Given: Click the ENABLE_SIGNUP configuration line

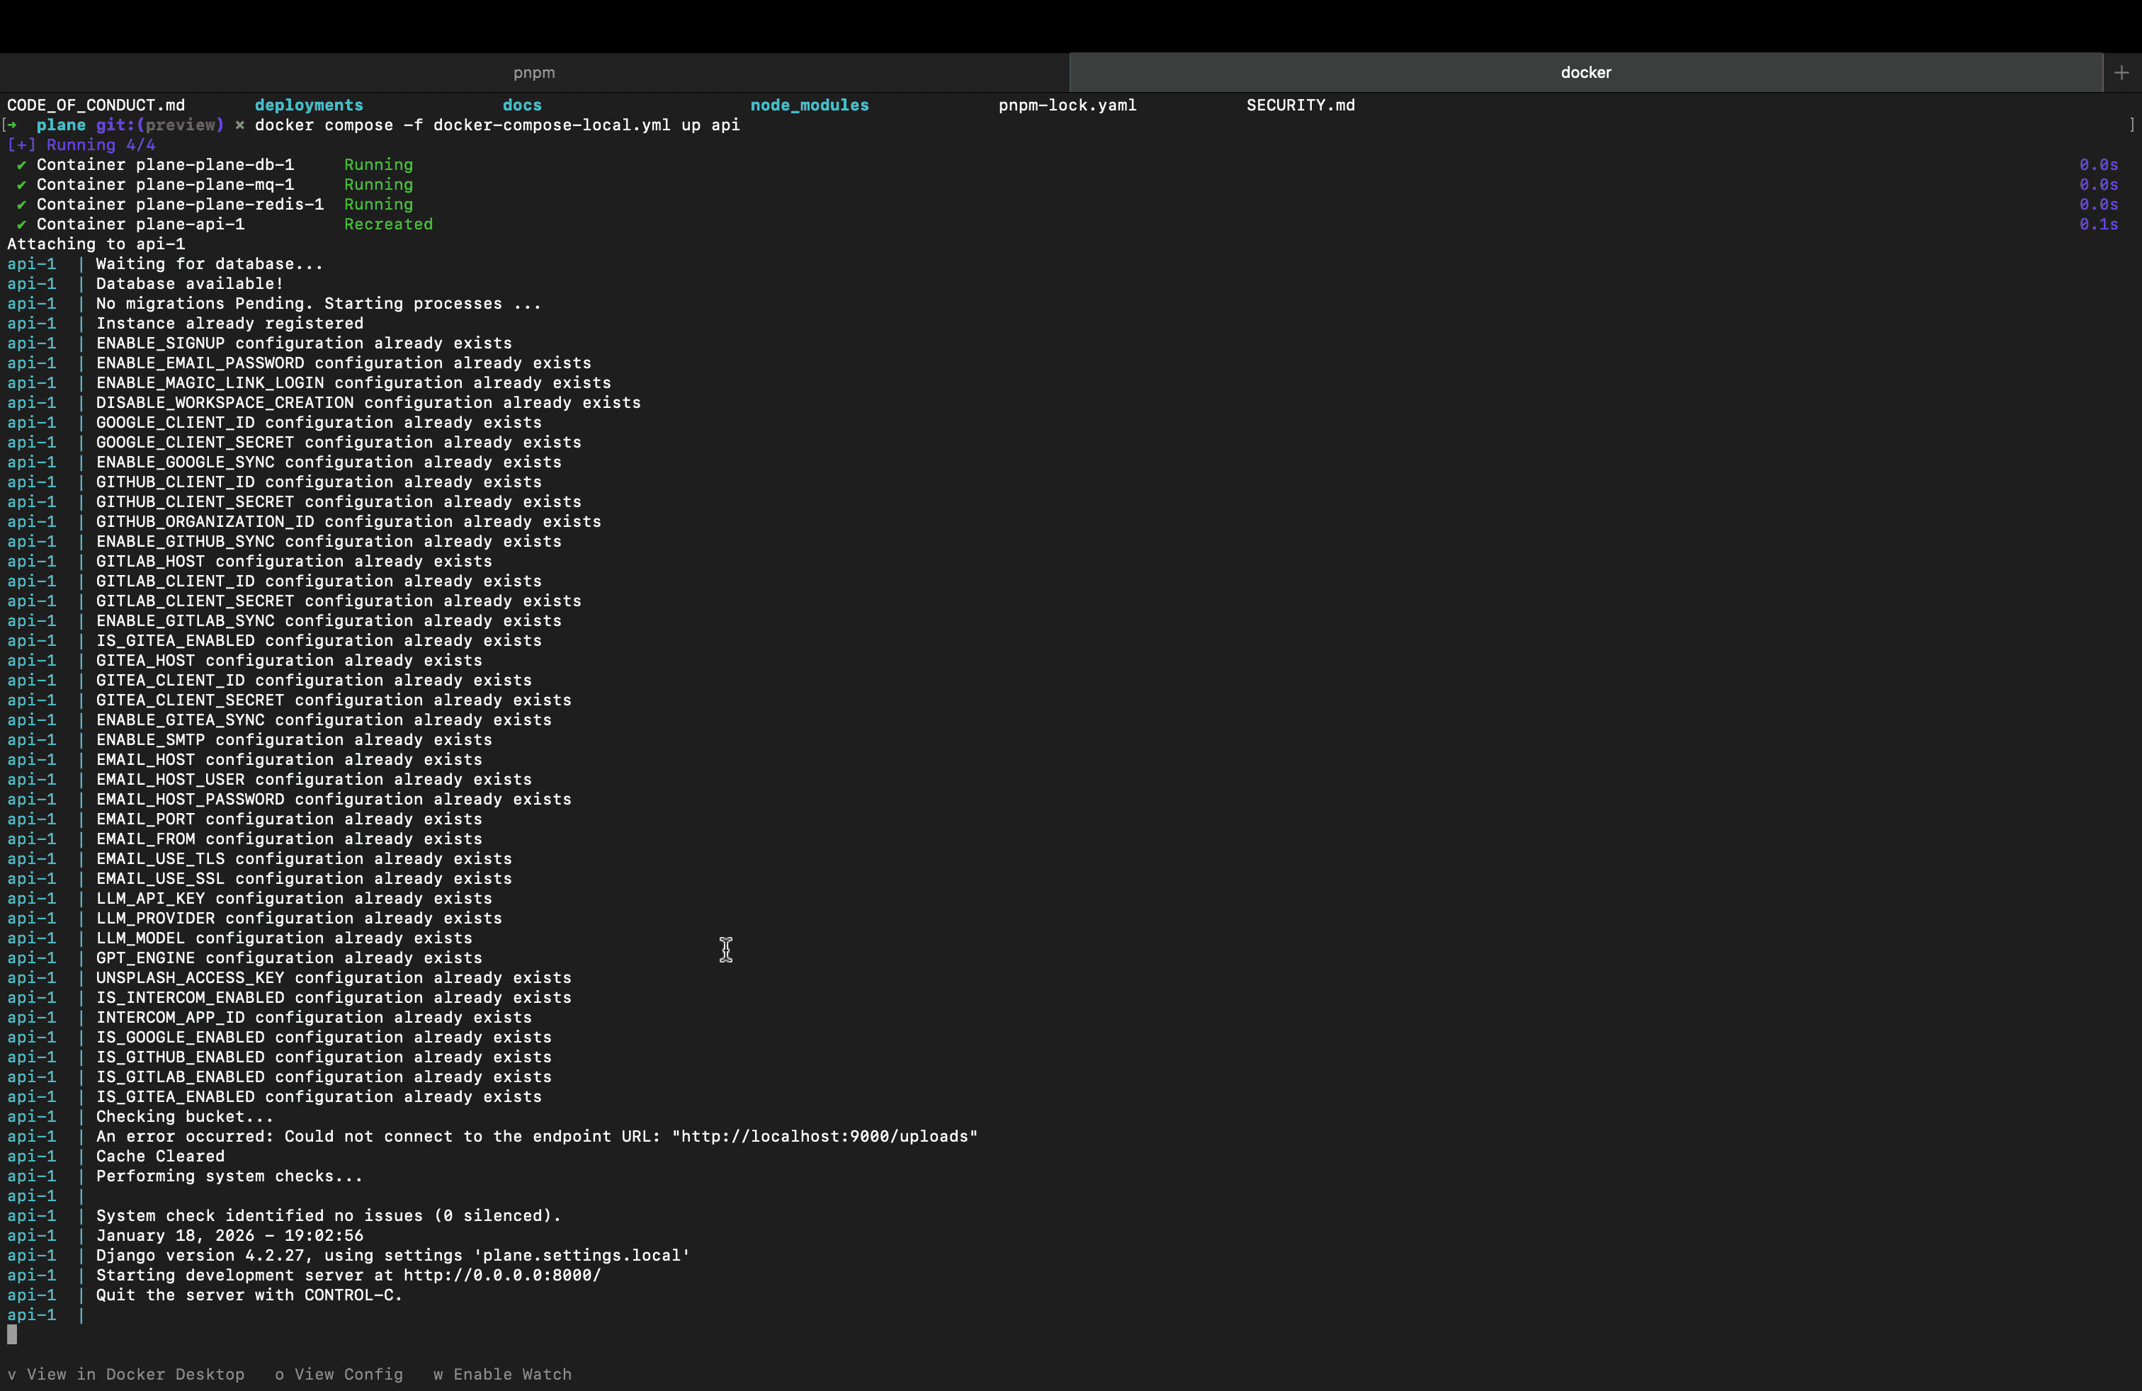Looking at the screenshot, I should [303, 343].
